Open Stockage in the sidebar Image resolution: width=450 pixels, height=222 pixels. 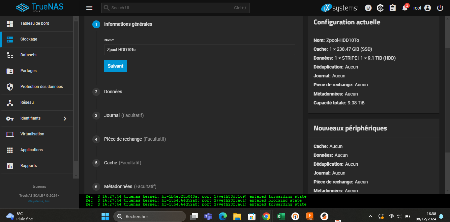click(37, 39)
